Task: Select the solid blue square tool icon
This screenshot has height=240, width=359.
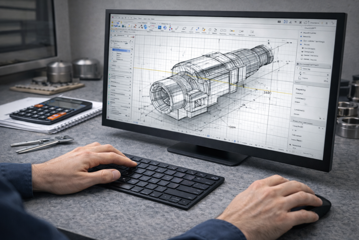Action: 159,27
